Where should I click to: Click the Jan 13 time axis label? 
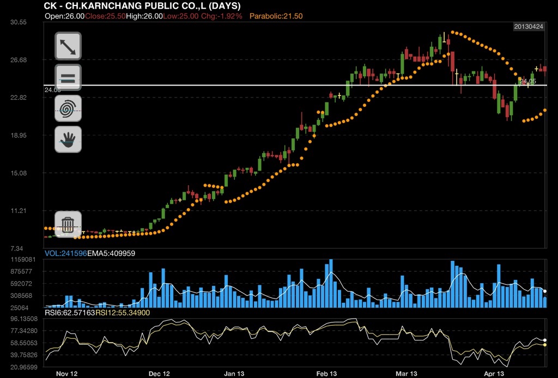pos(234,374)
